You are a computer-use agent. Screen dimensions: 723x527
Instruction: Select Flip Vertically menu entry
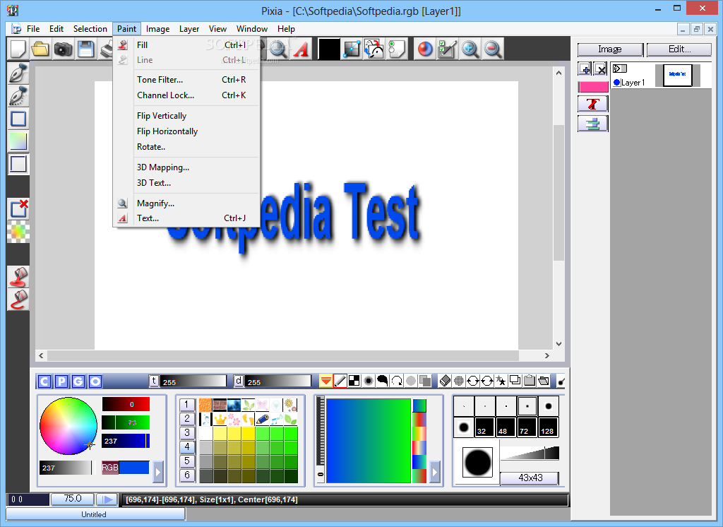pyautogui.click(x=186, y=116)
